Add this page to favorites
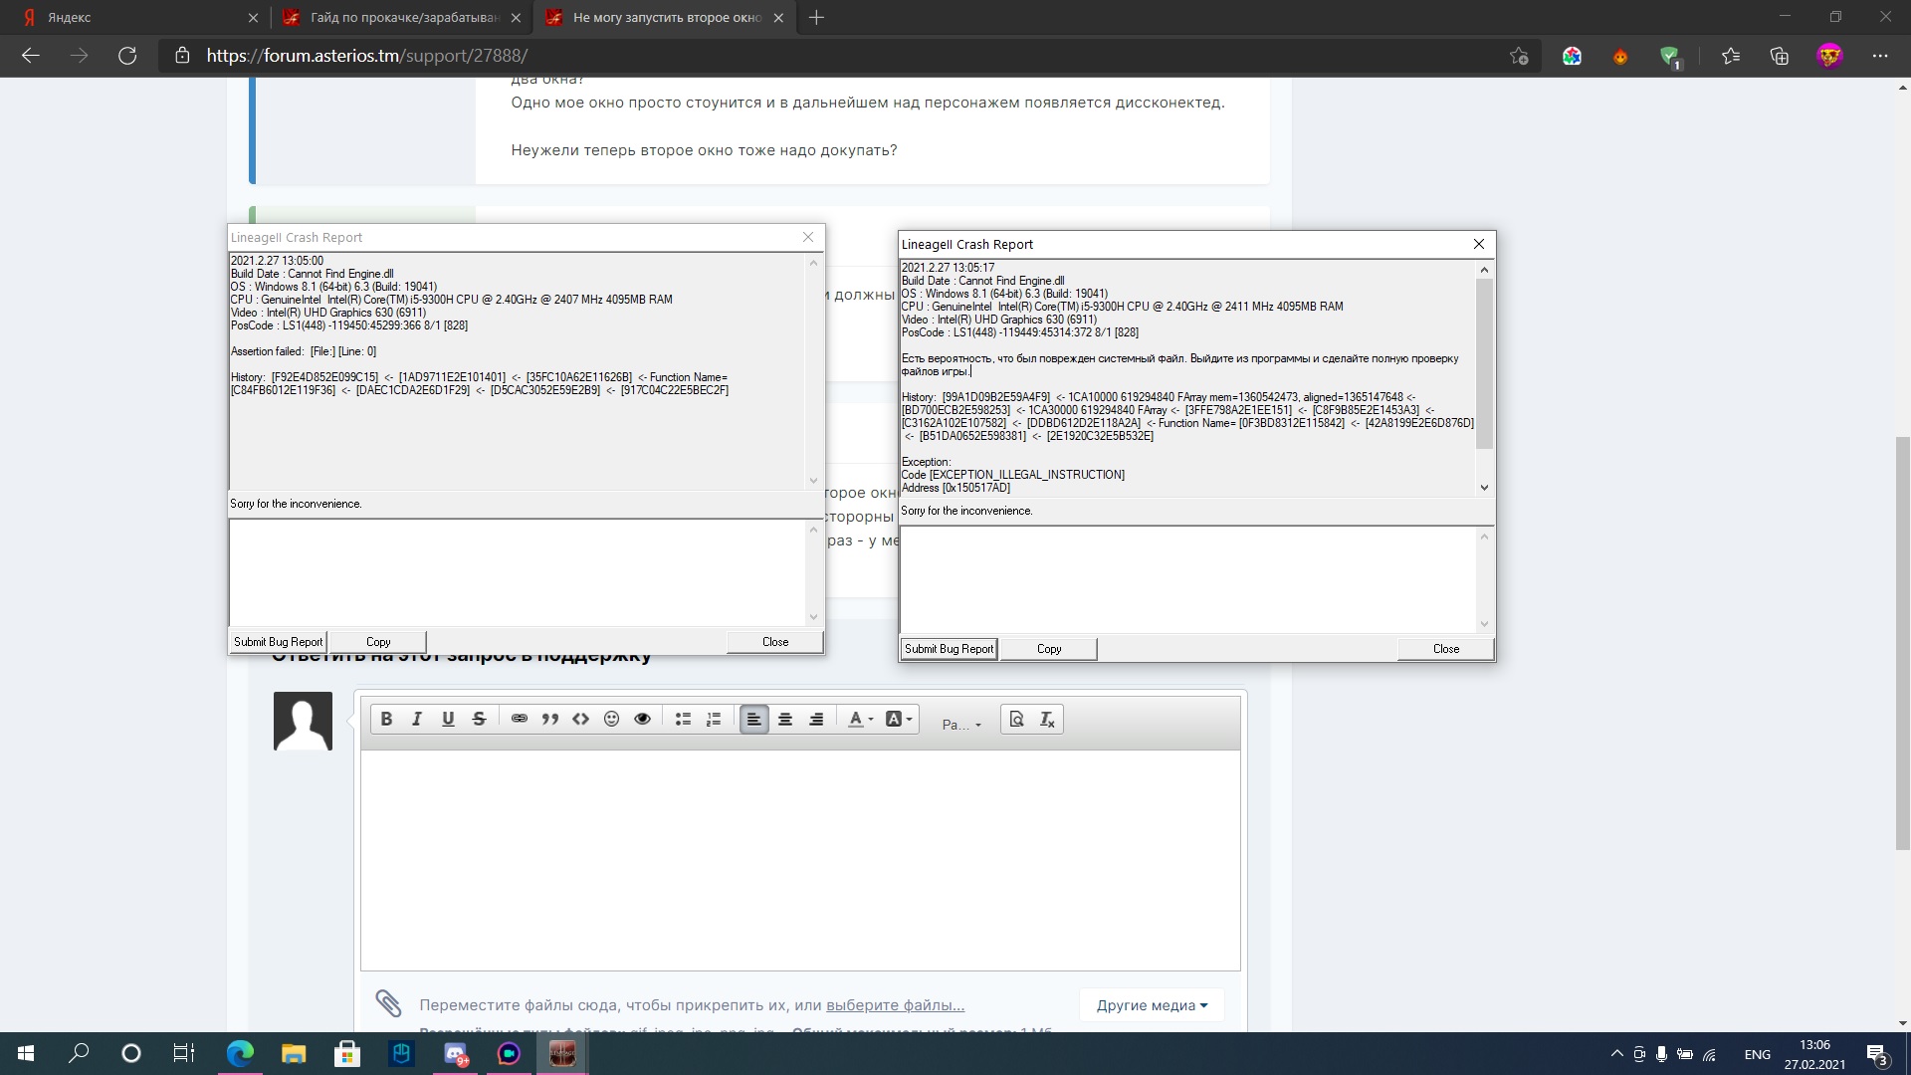1911x1075 pixels. [1519, 56]
